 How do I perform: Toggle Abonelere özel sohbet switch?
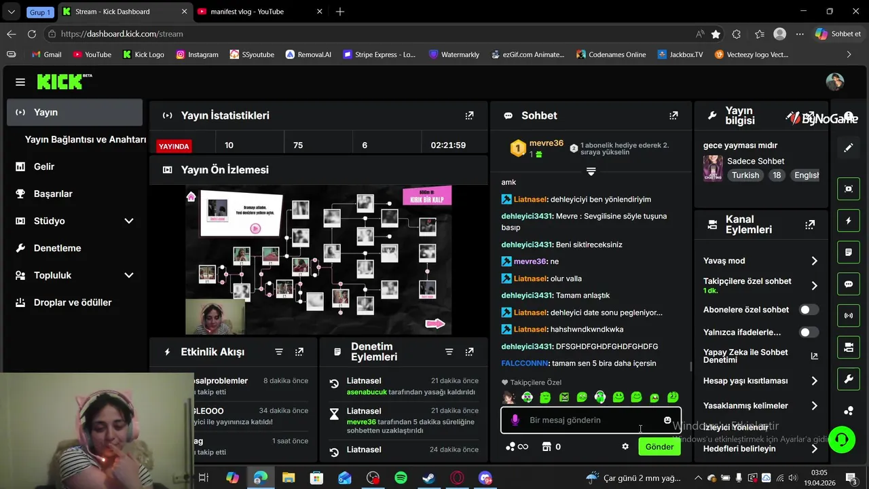pos(809,310)
